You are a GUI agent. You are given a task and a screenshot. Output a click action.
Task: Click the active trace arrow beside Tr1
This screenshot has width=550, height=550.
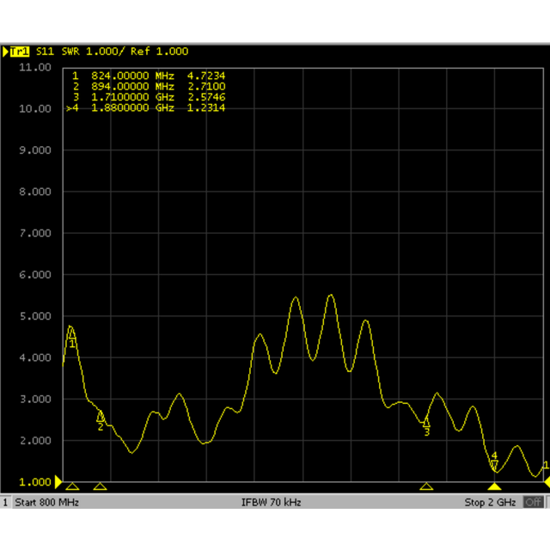coord(6,52)
